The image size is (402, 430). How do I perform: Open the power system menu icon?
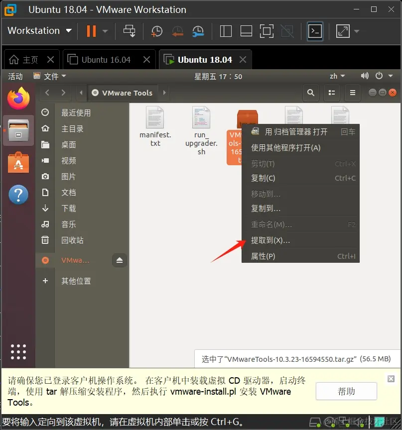(x=379, y=76)
